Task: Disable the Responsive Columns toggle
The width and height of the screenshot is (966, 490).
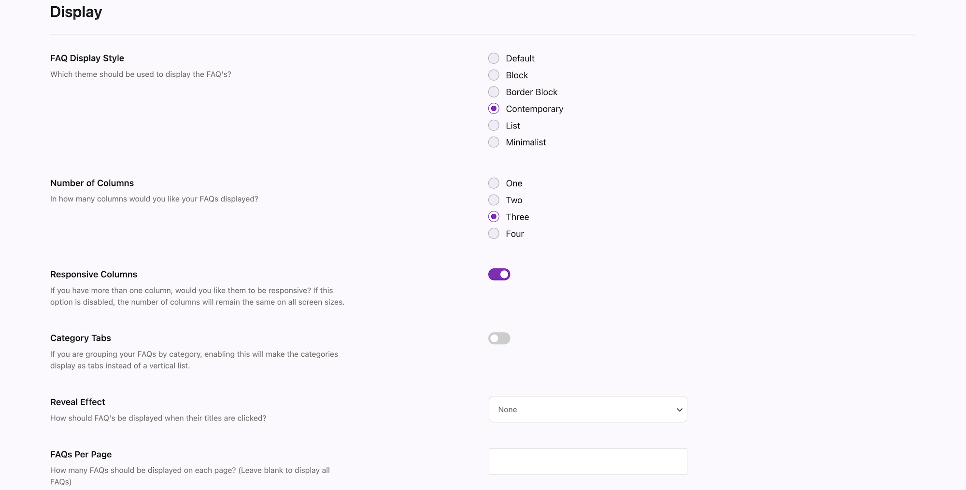Action: [499, 275]
